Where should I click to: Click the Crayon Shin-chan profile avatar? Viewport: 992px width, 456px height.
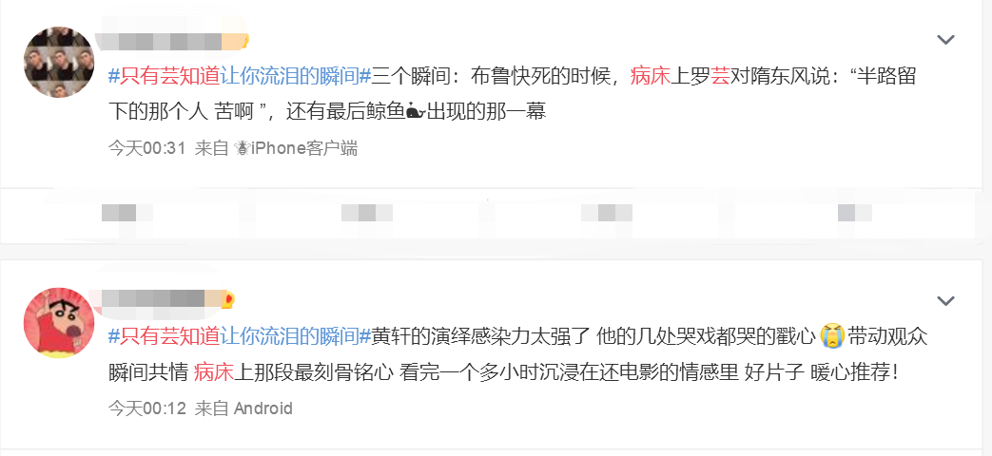click(59, 323)
